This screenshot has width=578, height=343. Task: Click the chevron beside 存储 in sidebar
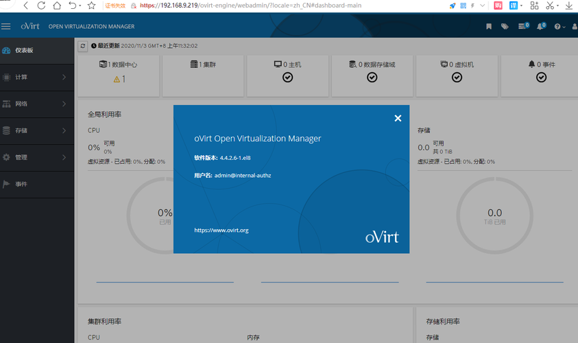[x=64, y=130]
